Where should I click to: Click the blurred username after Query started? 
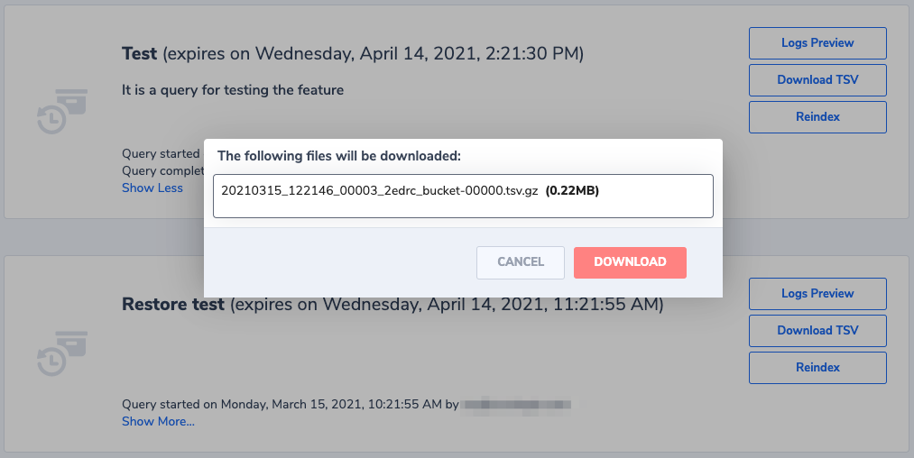point(516,405)
